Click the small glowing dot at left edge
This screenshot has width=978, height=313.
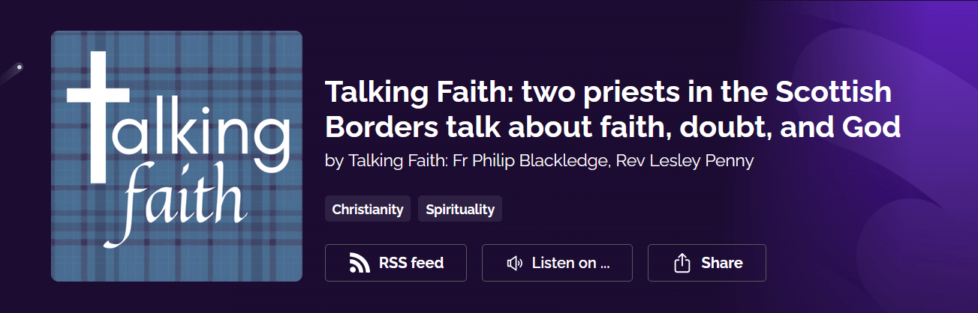[x=20, y=67]
